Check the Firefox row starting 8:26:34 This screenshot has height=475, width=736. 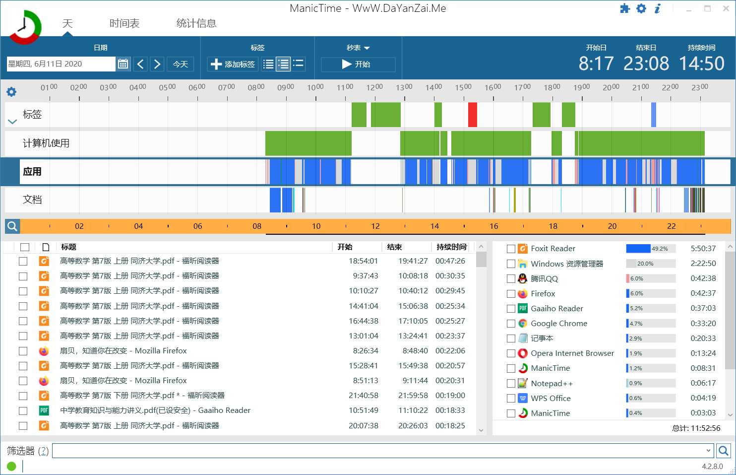click(x=23, y=351)
